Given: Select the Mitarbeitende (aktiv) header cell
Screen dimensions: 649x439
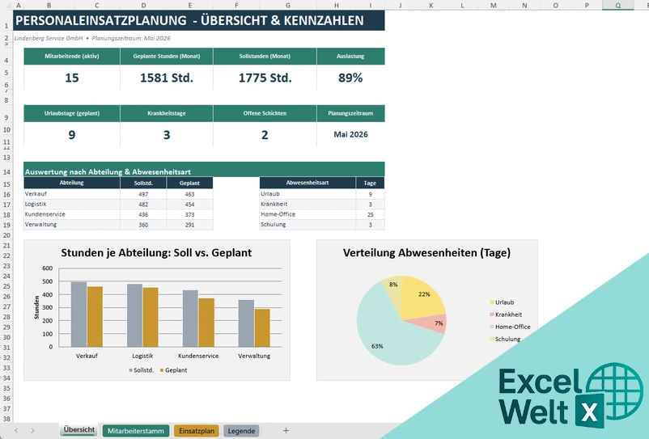Looking at the screenshot, I should pos(71,57).
